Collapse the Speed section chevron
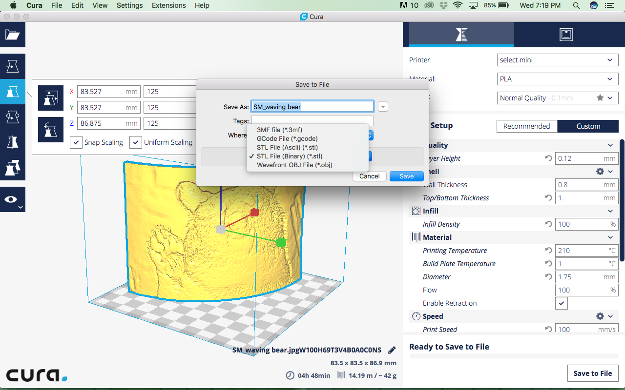The height and width of the screenshot is (390, 625). 610,316
